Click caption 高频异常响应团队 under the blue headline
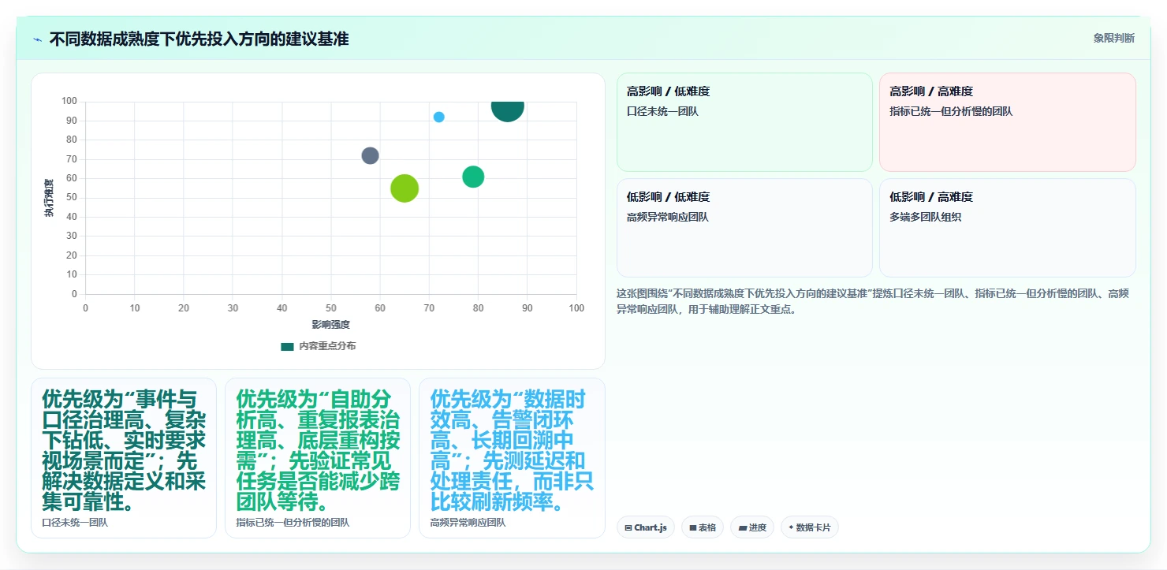Image resolution: width=1167 pixels, height=570 pixels. pos(468,523)
